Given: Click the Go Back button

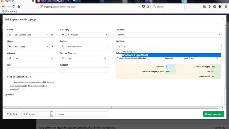Looking at the screenshot, I should tap(12, 114).
